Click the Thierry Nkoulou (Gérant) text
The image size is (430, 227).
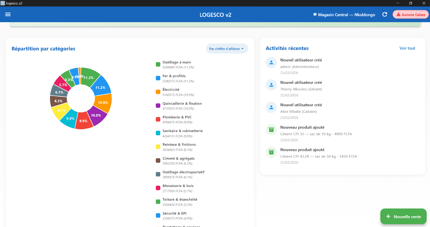(301, 89)
